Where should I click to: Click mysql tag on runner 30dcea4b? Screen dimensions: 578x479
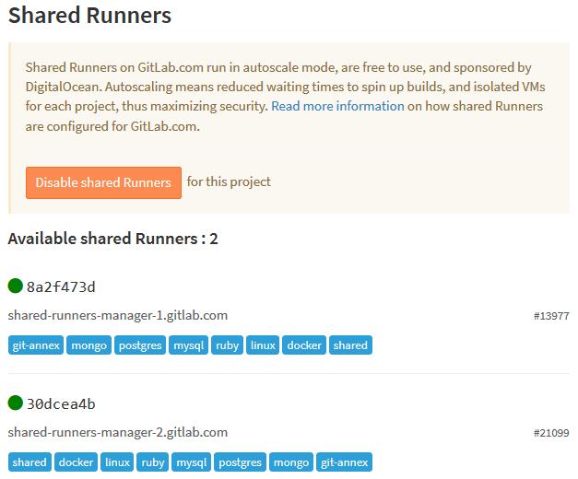click(x=192, y=462)
